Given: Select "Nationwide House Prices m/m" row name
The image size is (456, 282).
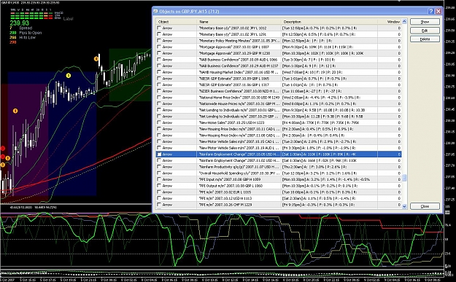Looking at the screenshot, I should [239, 103].
